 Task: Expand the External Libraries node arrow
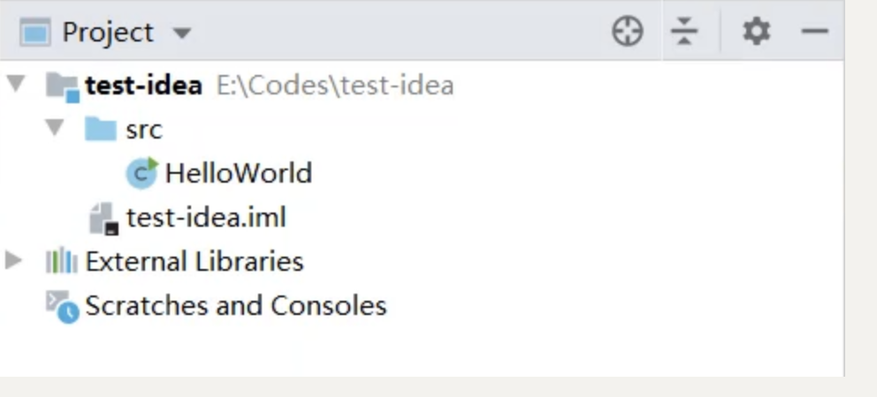tap(13, 260)
